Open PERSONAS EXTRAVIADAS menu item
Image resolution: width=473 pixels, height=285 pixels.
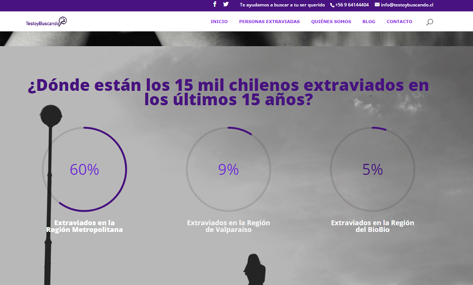tap(269, 22)
